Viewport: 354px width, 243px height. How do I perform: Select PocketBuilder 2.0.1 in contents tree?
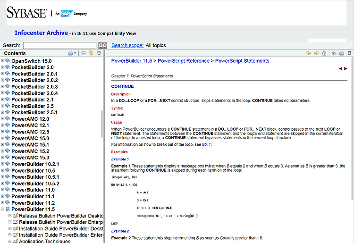(34, 74)
